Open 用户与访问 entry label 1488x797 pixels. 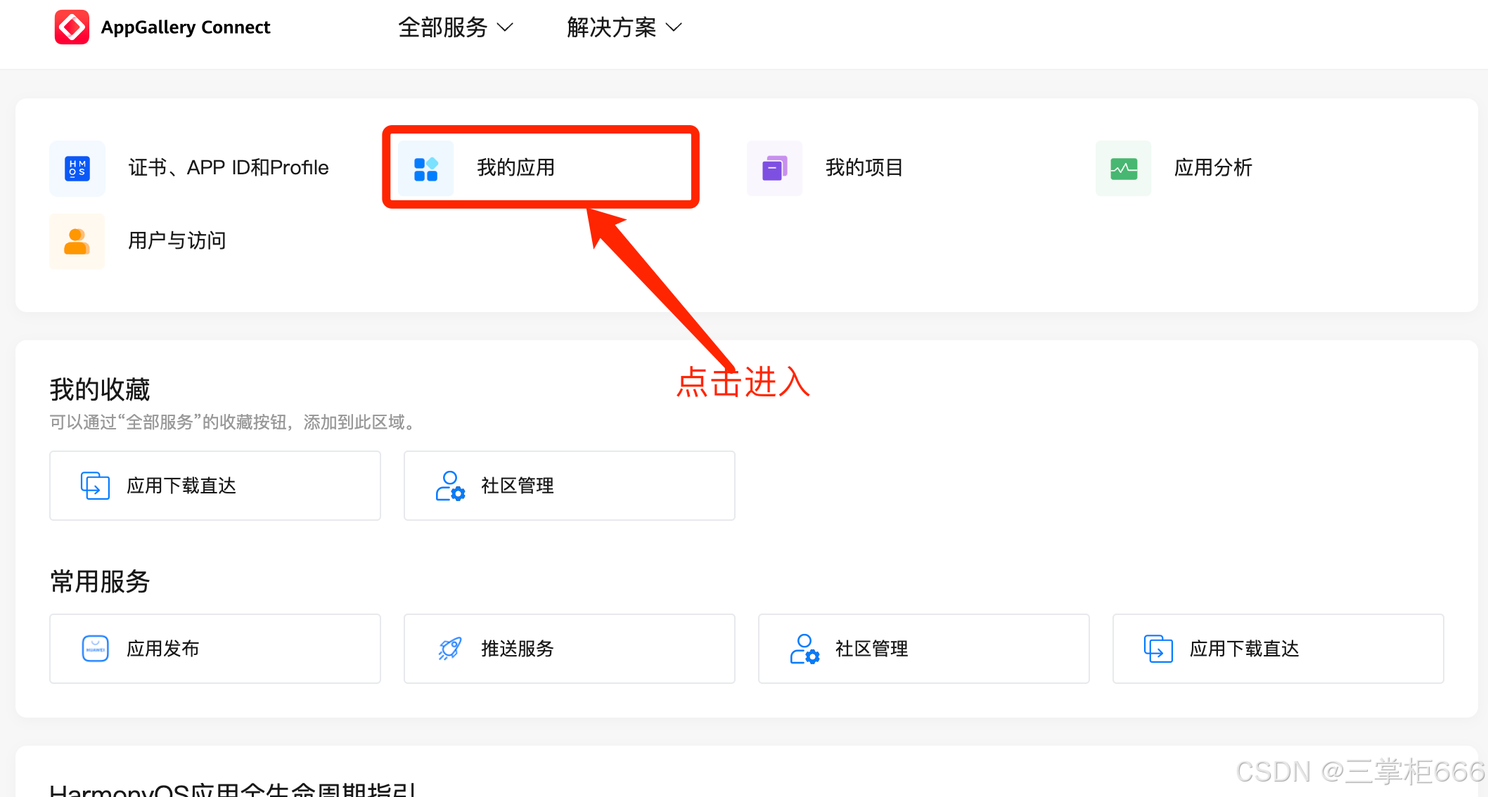click(177, 240)
